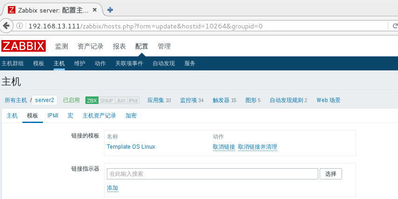
Task: Click the IPMI availability indicator
Action: point(133,100)
